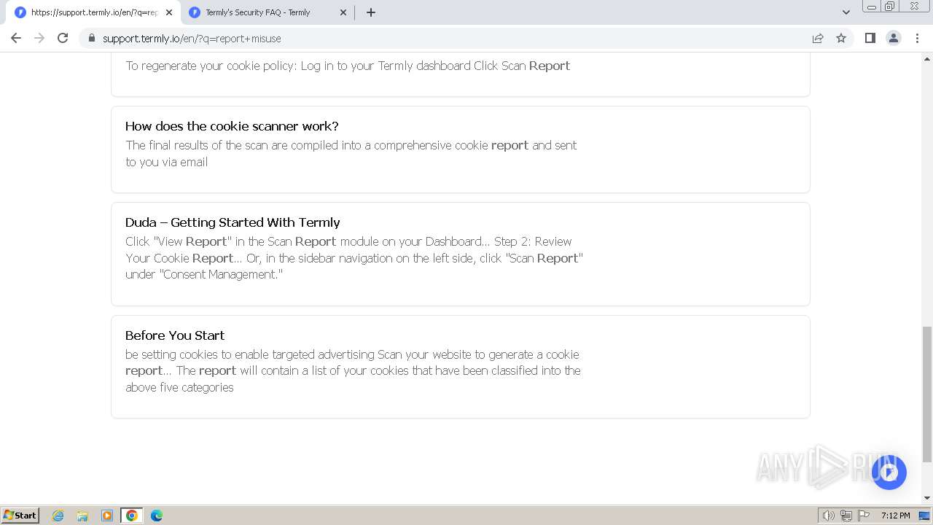Open 'How does the cookie scanner work?' article
The height and width of the screenshot is (525, 933).
click(232, 126)
